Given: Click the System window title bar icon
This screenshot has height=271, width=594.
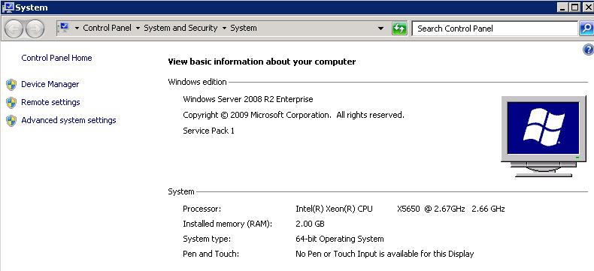Looking at the screenshot, I should pos(8,8).
